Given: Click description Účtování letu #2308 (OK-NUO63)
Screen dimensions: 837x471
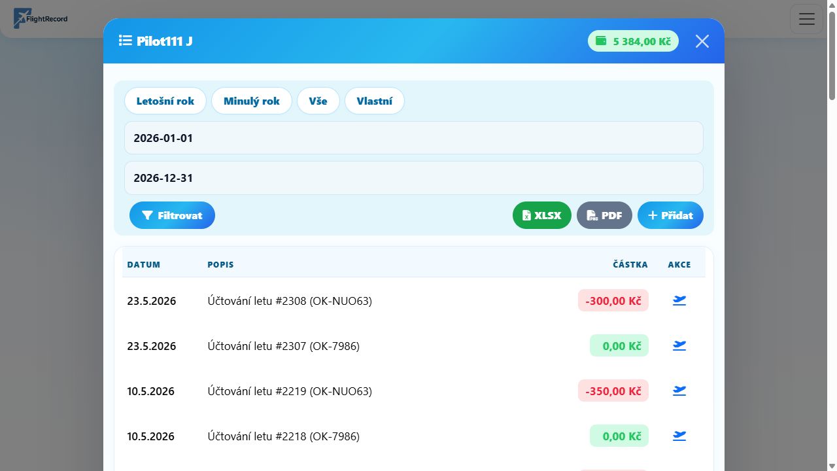Looking at the screenshot, I should point(290,301).
